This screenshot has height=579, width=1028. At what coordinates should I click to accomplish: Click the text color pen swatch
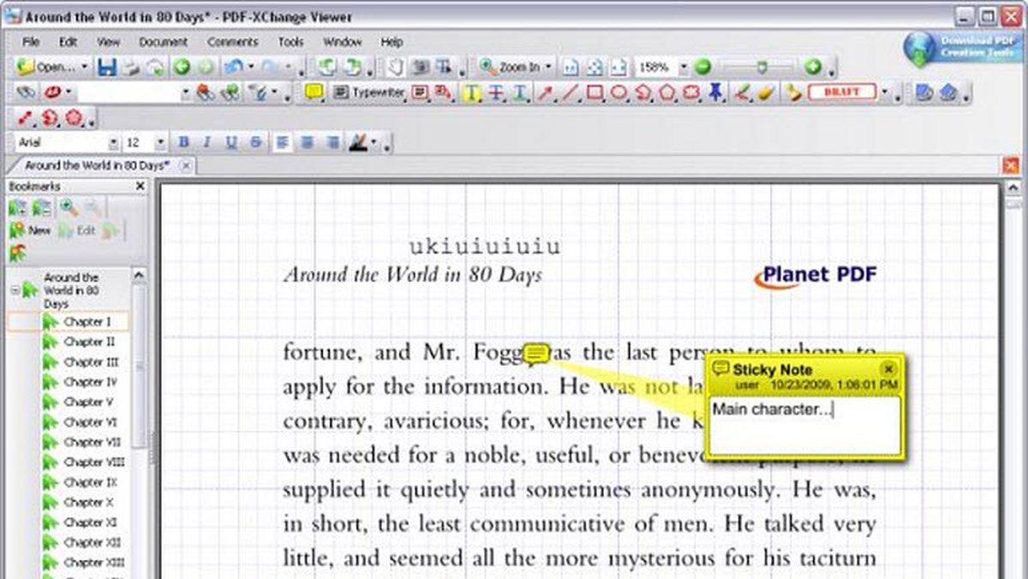click(x=358, y=142)
